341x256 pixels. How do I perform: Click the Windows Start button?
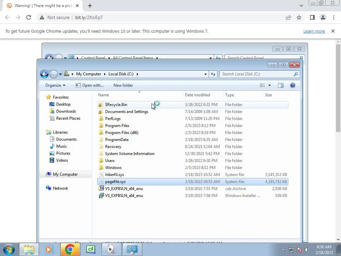pos(9,249)
